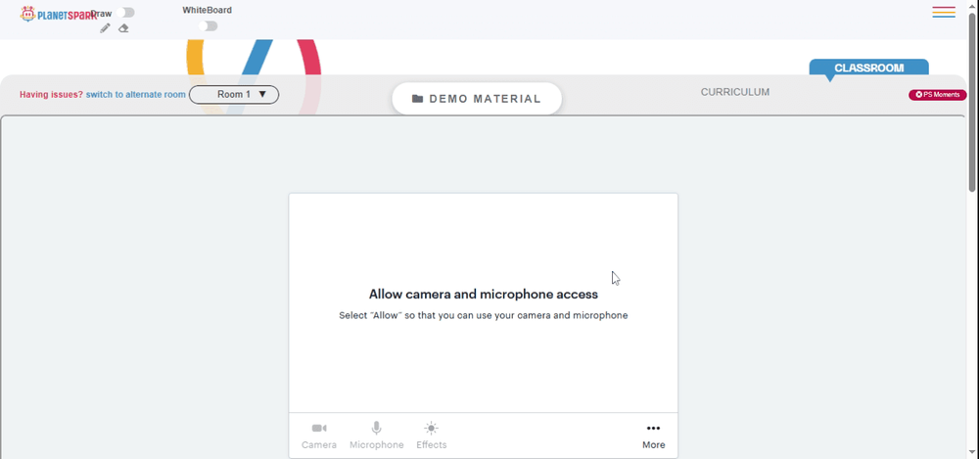979x459 pixels.
Task: Select the pencil draw tool
Action: point(105,28)
